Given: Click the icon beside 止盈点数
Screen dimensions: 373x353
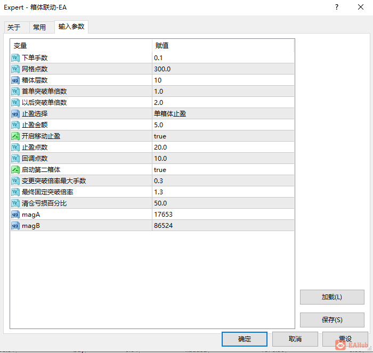Looking at the screenshot, I should [x=15, y=147].
